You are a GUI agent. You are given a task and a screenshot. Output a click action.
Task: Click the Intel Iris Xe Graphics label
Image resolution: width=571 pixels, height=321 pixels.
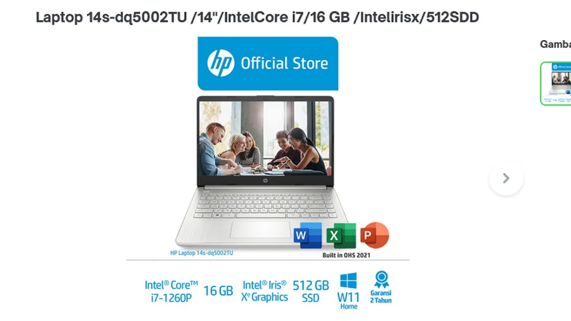click(x=265, y=291)
